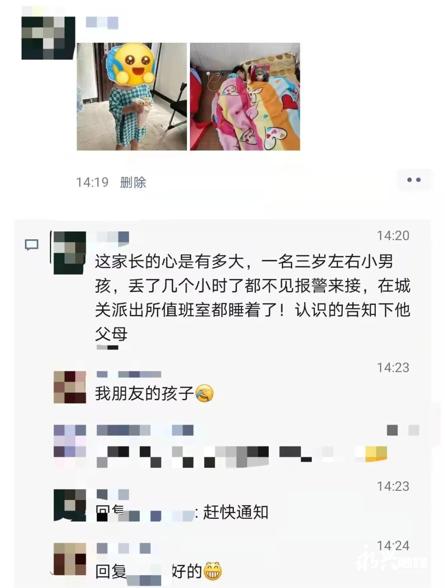445x588 pixels.
Task: Tap avatar next to 我朋友的孩子 comment
Action: 70,387
